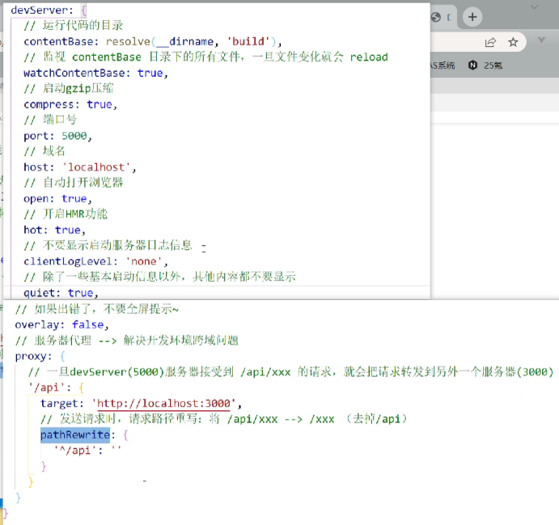This screenshot has height=525, width=559.
Task: Click the 'overlay: false,' line
Action: coord(61,324)
